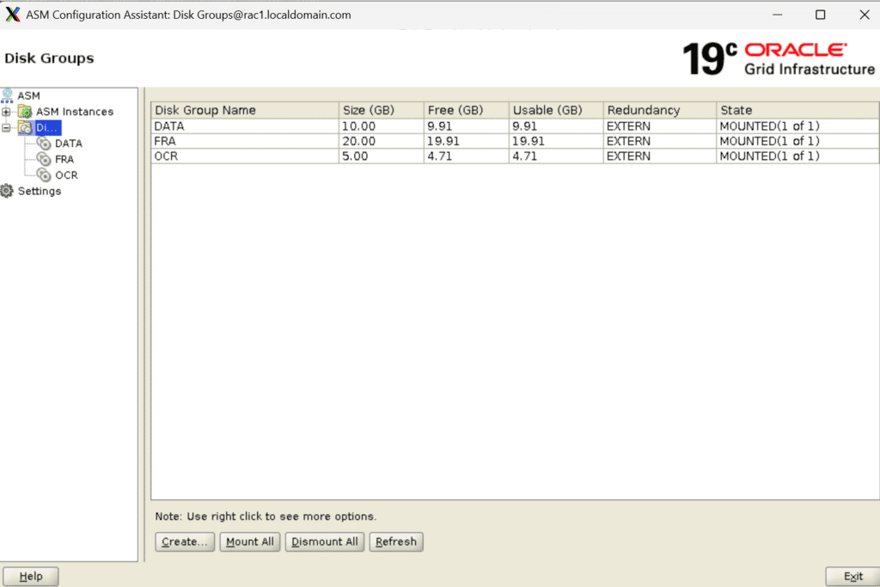Click the Redundancy column header
The image size is (880, 587).
[x=659, y=110]
